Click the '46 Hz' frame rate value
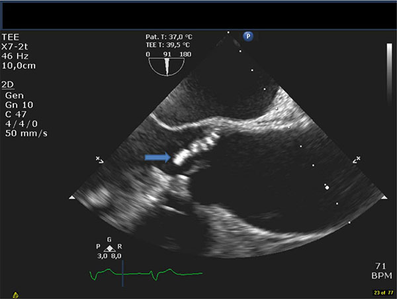The height and width of the screenshot is (299, 397). [x=15, y=56]
